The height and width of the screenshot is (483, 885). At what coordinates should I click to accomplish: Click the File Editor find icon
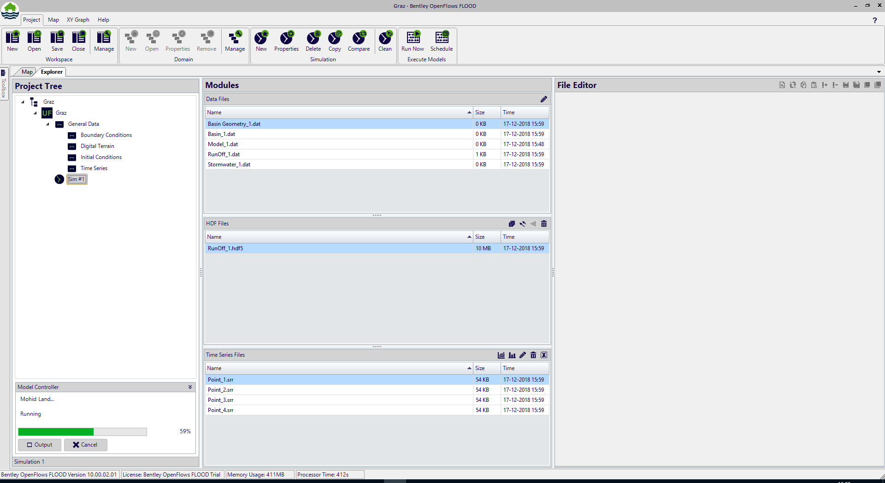782,85
